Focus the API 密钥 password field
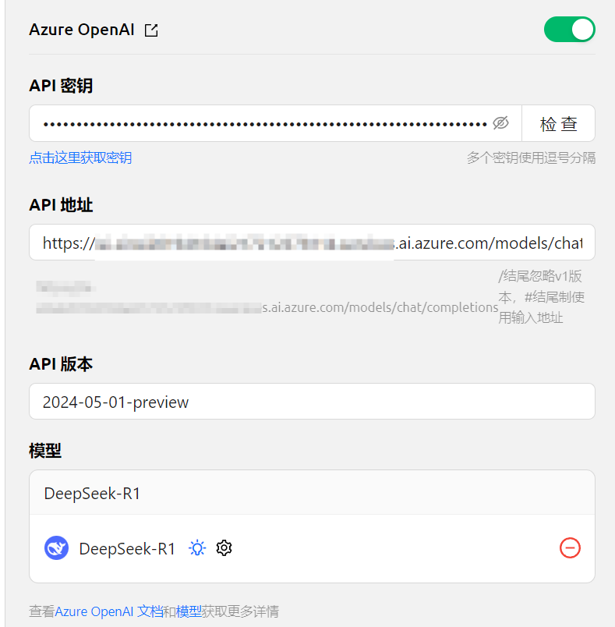Screen dimensions: 615x627 coord(265,123)
